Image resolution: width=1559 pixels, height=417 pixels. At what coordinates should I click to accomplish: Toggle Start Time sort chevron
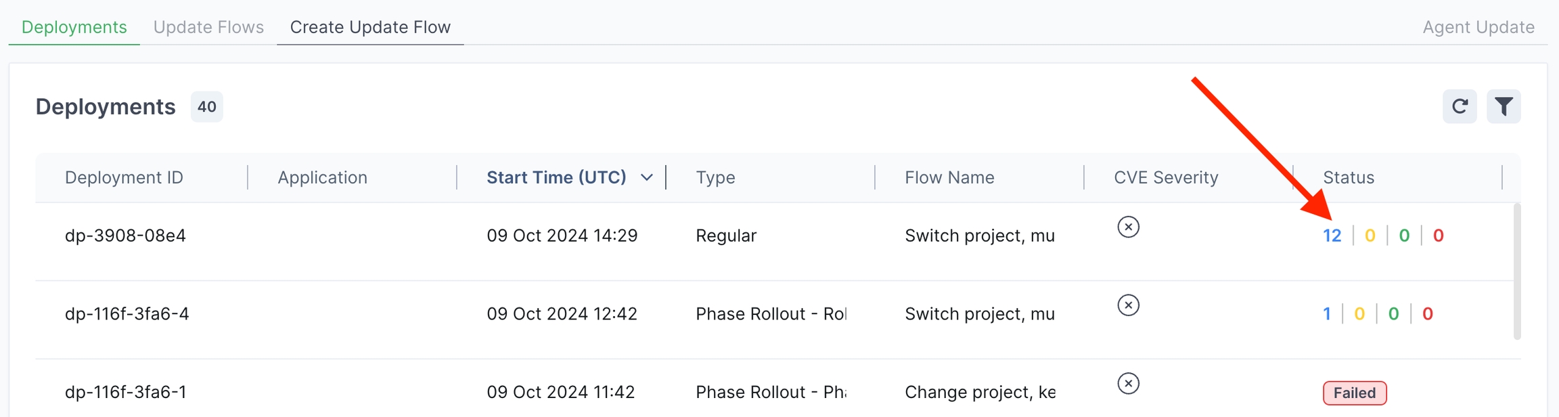(x=647, y=177)
